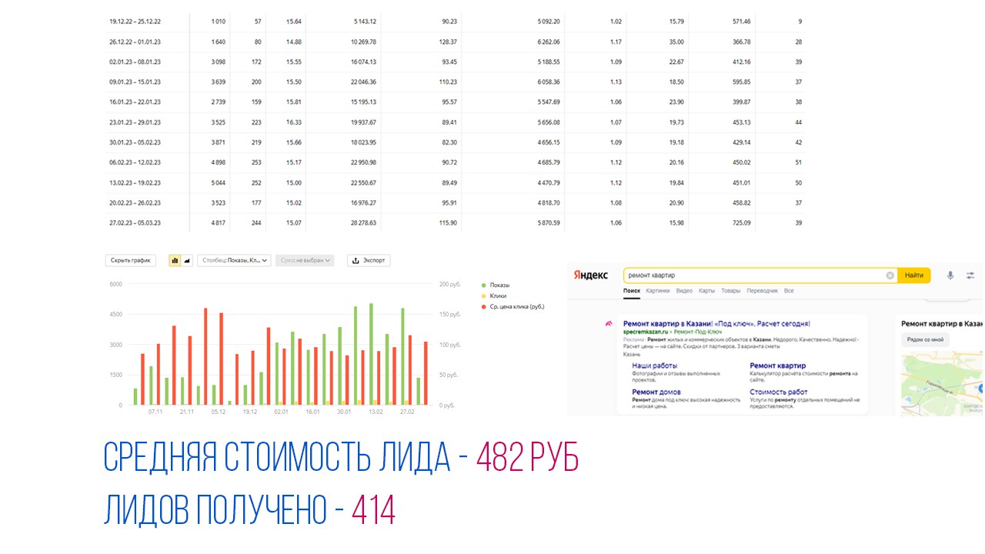
Task: Switch the chart to bar column view
Action: [x=175, y=261]
